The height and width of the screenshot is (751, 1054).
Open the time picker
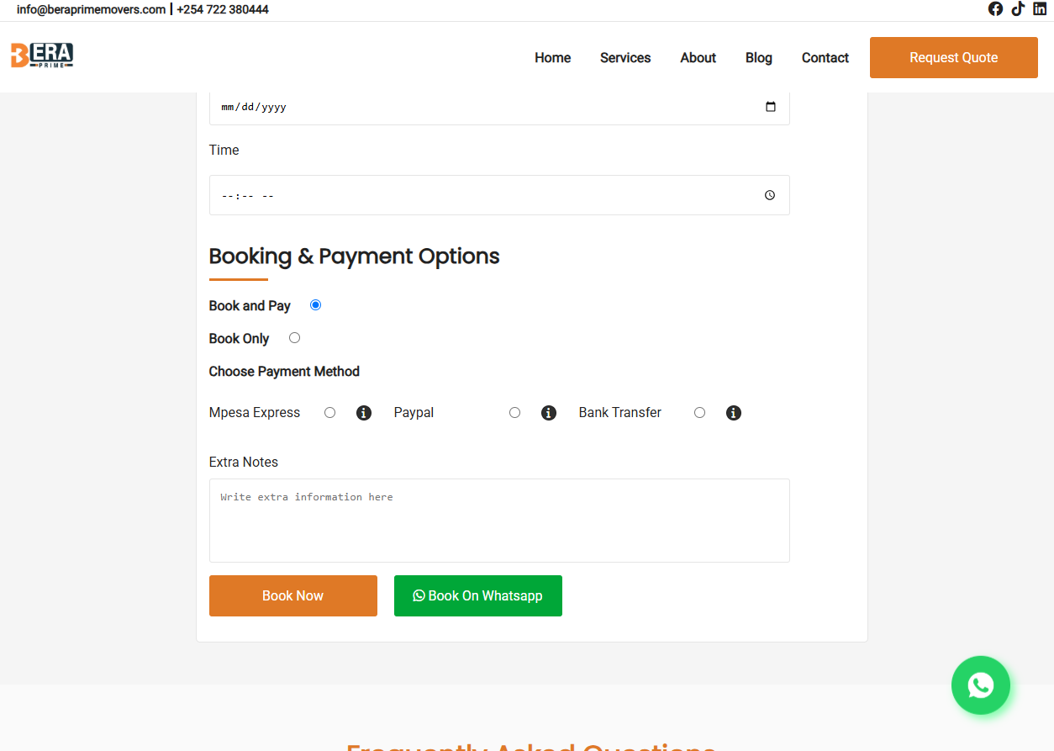pos(769,194)
